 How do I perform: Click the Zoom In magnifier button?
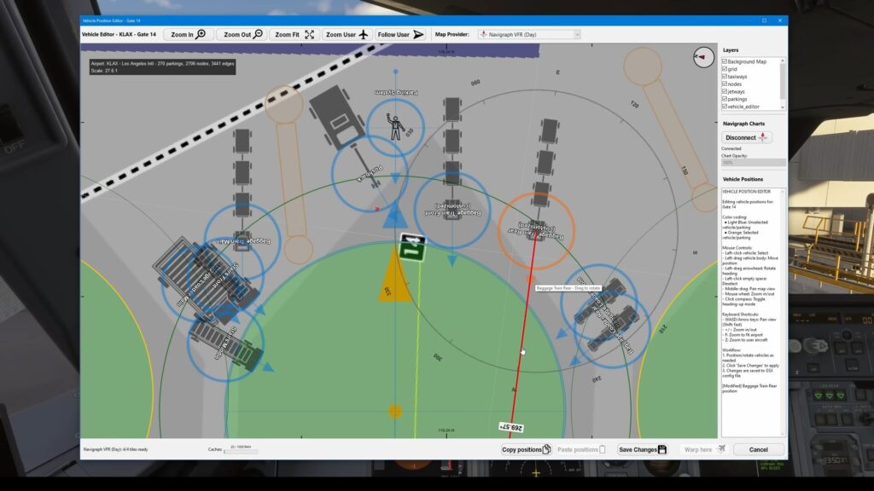tap(188, 35)
